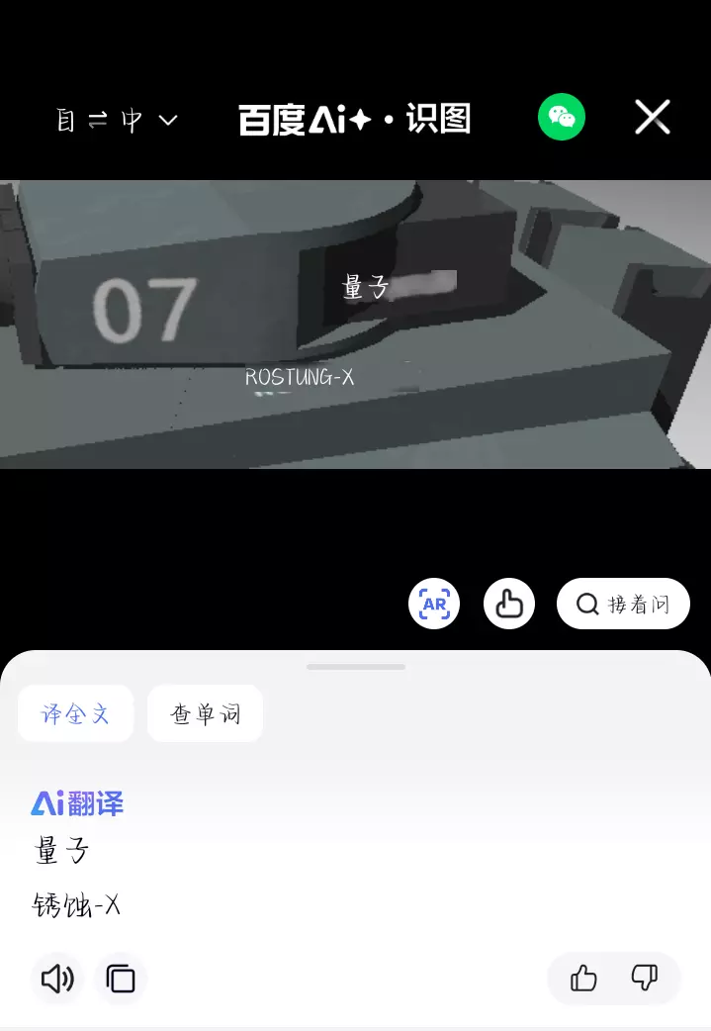Tap the translated result 锈蚀-X
The image size is (711, 1031).
pyautogui.click(x=76, y=905)
